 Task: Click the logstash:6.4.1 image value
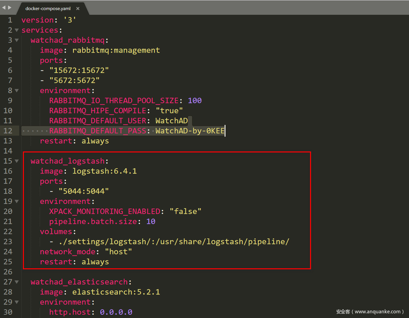[104, 171]
